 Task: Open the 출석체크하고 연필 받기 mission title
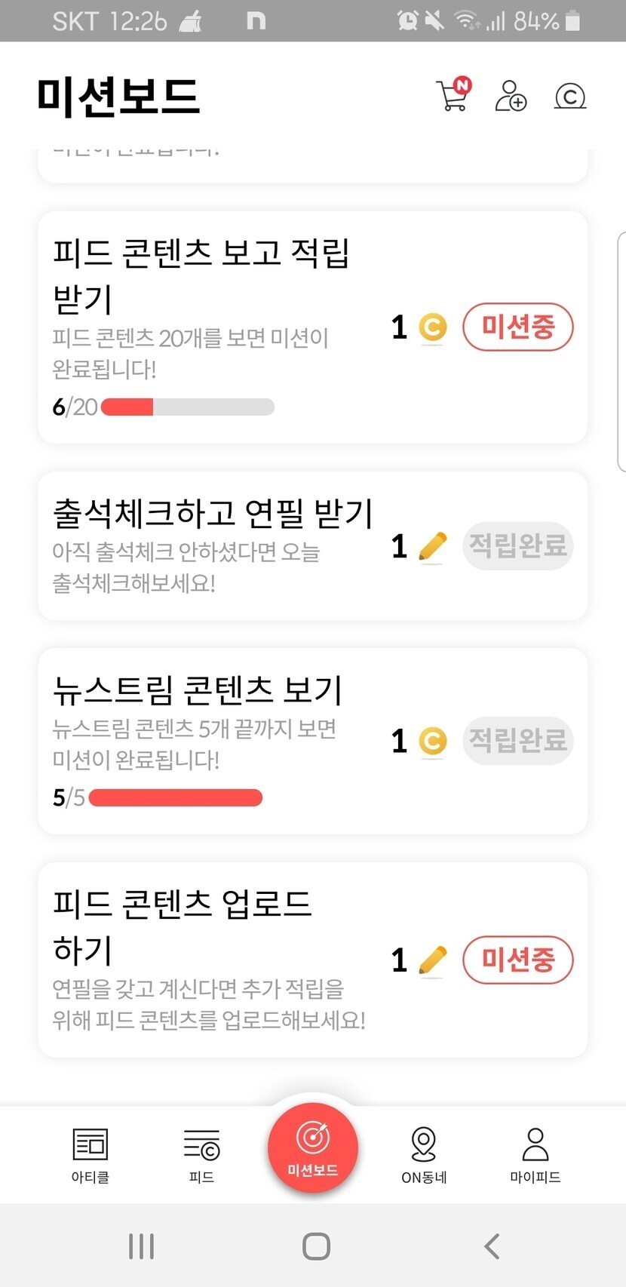(x=213, y=514)
